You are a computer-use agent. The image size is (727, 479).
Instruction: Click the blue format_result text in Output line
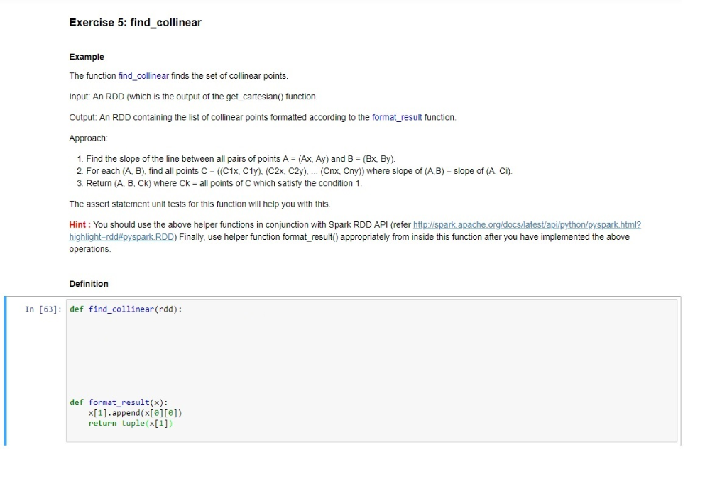[397, 117]
